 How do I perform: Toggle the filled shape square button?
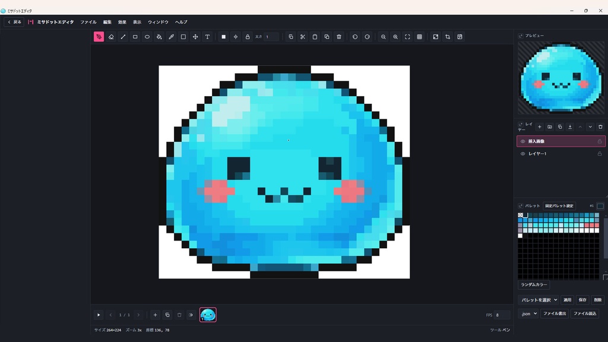tap(223, 37)
